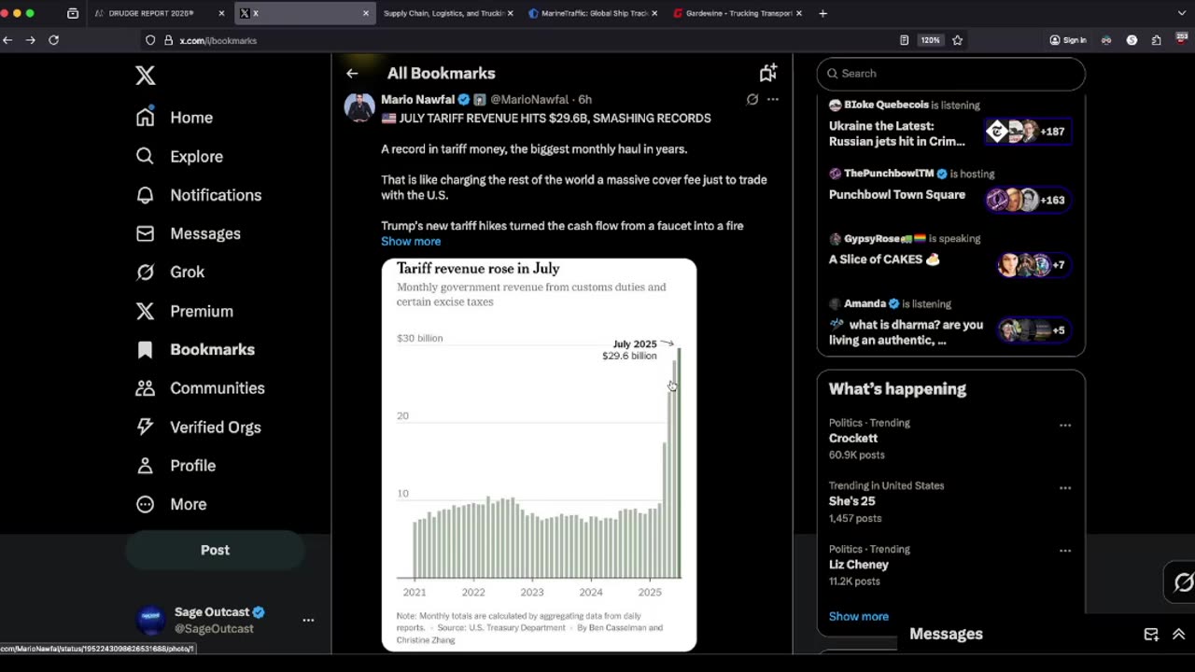Go back using All Bookmarks arrow
This screenshot has width=1195, height=672.
pyautogui.click(x=352, y=73)
